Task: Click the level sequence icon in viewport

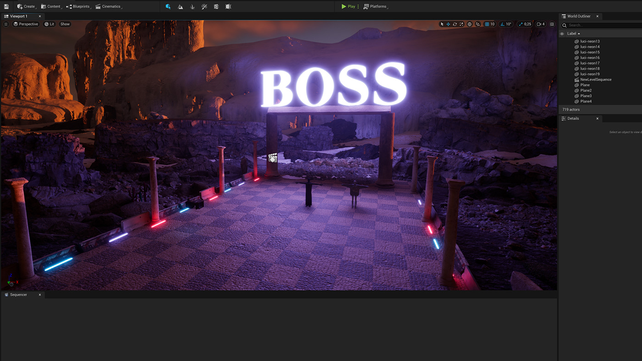Action: [x=272, y=158]
